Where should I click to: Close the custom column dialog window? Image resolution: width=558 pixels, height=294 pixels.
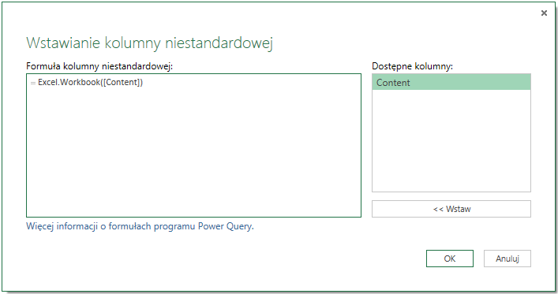pyautogui.click(x=544, y=13)
